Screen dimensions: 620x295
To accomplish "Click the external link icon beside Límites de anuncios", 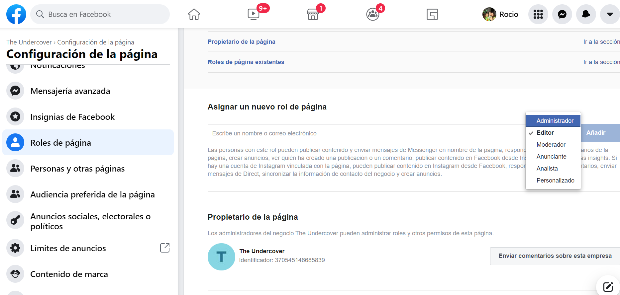I will [165, 248].
